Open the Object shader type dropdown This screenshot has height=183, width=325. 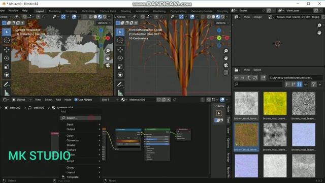click(21, 100)
